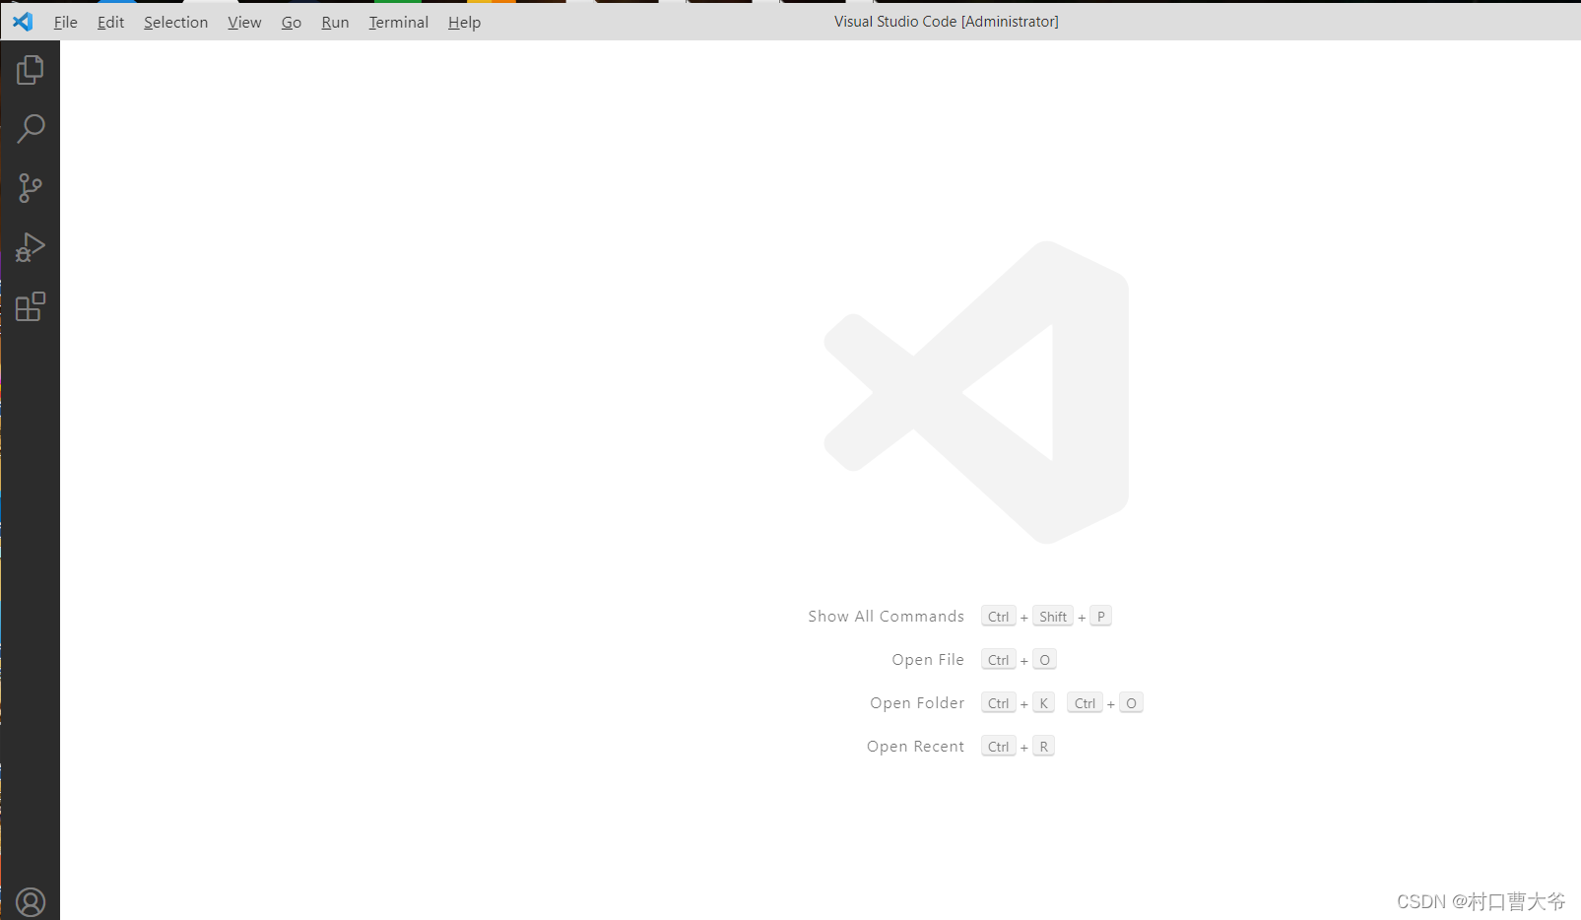Open the Edit menu
Screen dimensions: 1581x920
click(110, 22)
